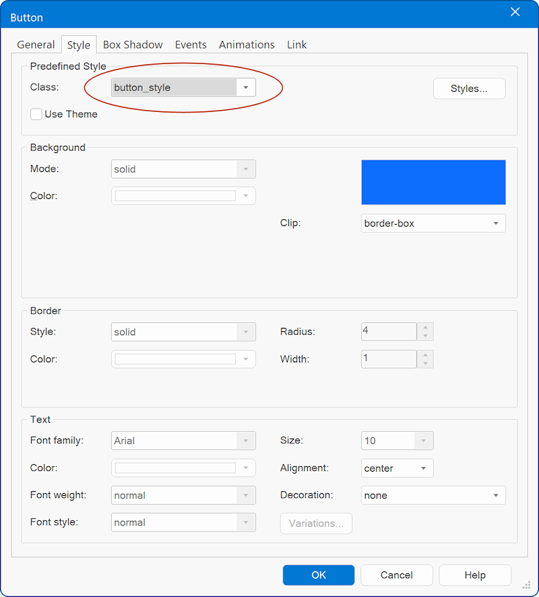This screenshot has width=539, height=597.
Task: Switch to the General tab
Action: click(x=36, y=45)
